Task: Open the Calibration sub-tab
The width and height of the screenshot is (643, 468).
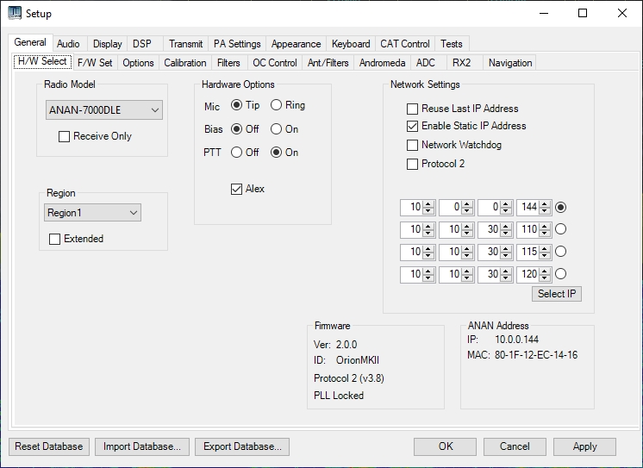Action: pos(184,63)
